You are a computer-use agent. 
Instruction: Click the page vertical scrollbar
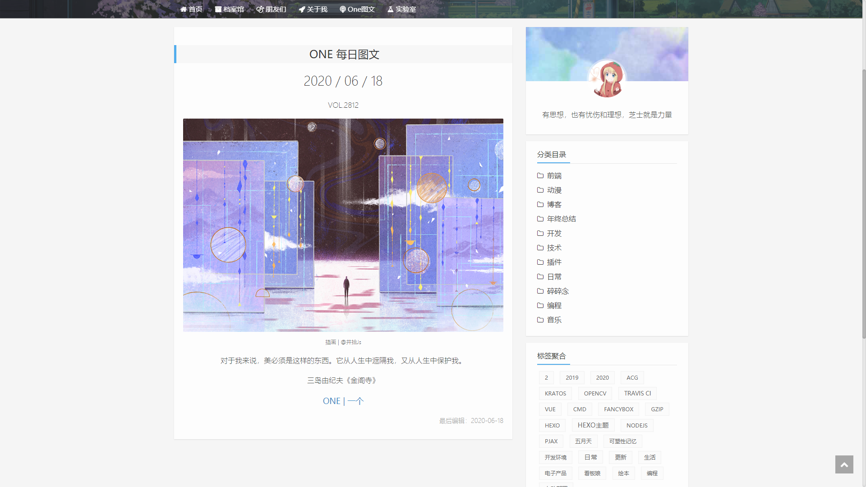(x=864, y=203)
